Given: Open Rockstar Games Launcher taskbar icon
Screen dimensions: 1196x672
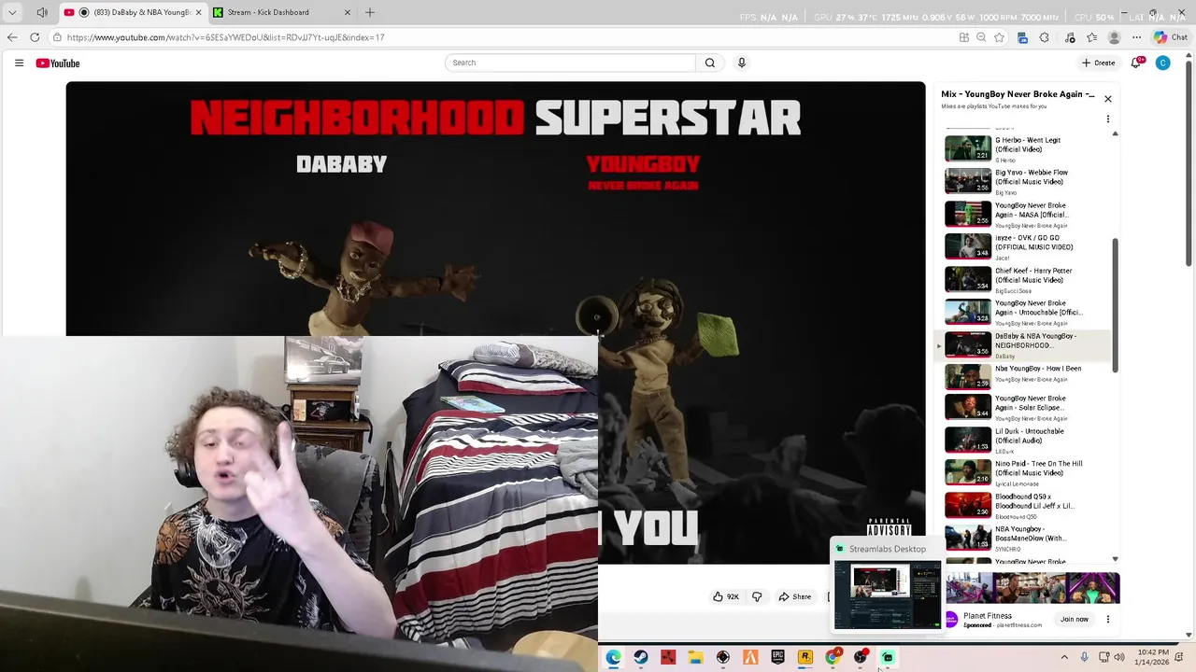Looking at the screenshot, I should 804,657.
